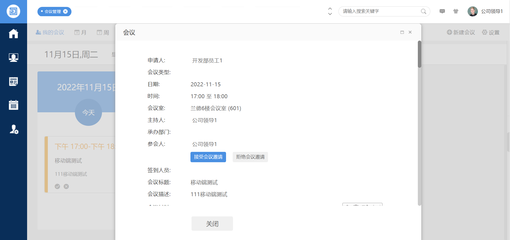
Task: Click the 会议类型: label
Action: 159,72
